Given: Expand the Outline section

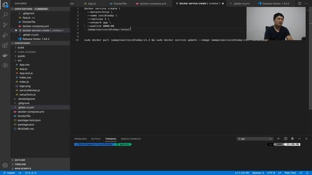Looking at the screenshot, I should (40, 160).
